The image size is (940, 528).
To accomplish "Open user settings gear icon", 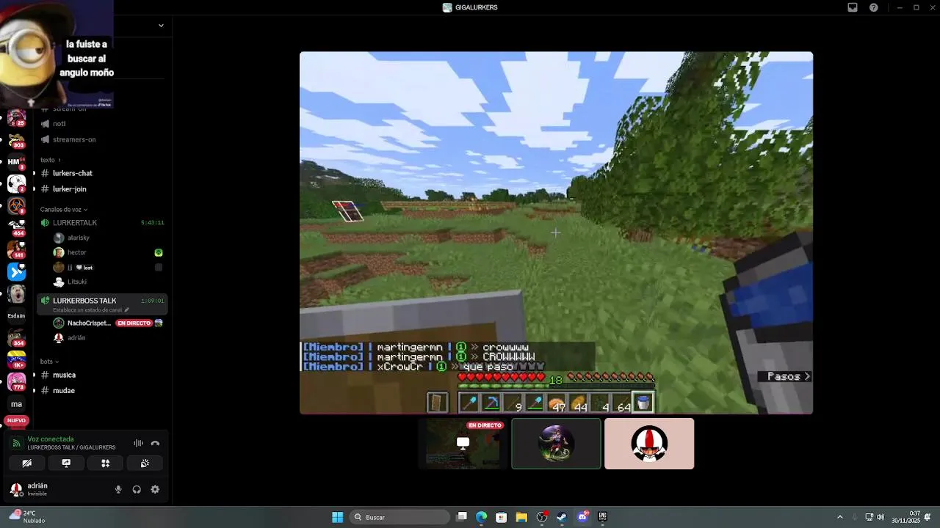I will point(155,490).
